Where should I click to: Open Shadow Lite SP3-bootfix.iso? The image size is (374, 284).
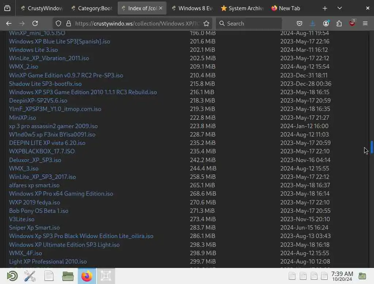45,84
